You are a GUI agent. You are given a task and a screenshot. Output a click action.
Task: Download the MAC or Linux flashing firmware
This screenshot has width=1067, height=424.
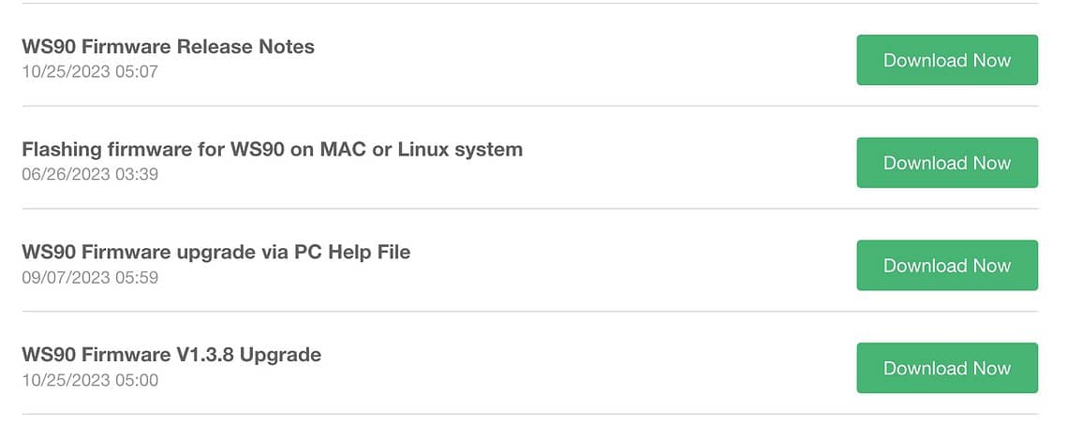pyautogui.click(x=946, y=163)
